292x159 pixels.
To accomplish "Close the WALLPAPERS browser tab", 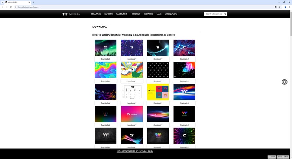I will pyautogui.click(x=29, y=2).
